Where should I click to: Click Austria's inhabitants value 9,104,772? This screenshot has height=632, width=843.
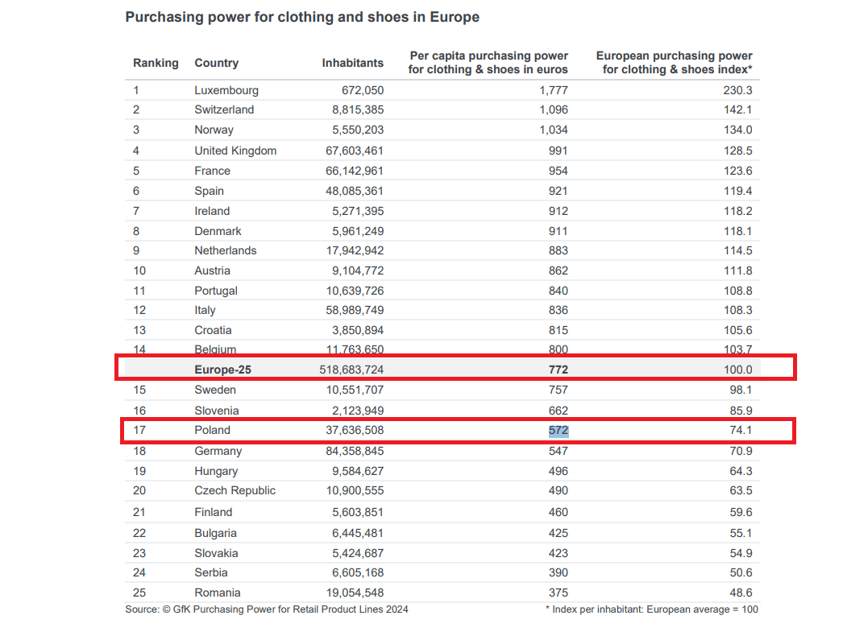point(358,271)
